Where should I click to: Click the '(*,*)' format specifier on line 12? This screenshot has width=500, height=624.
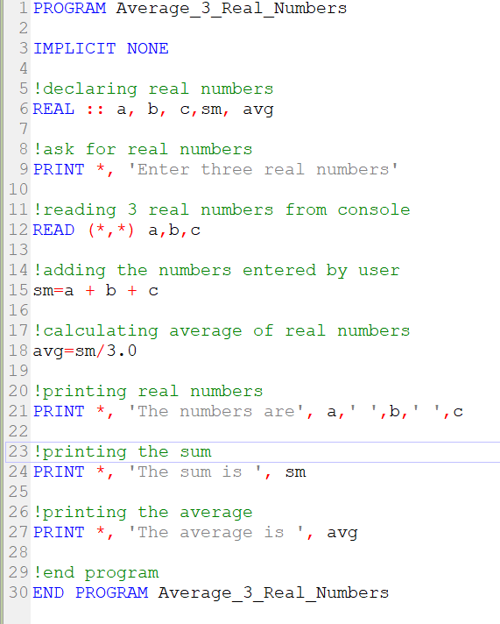pos(111,230)
